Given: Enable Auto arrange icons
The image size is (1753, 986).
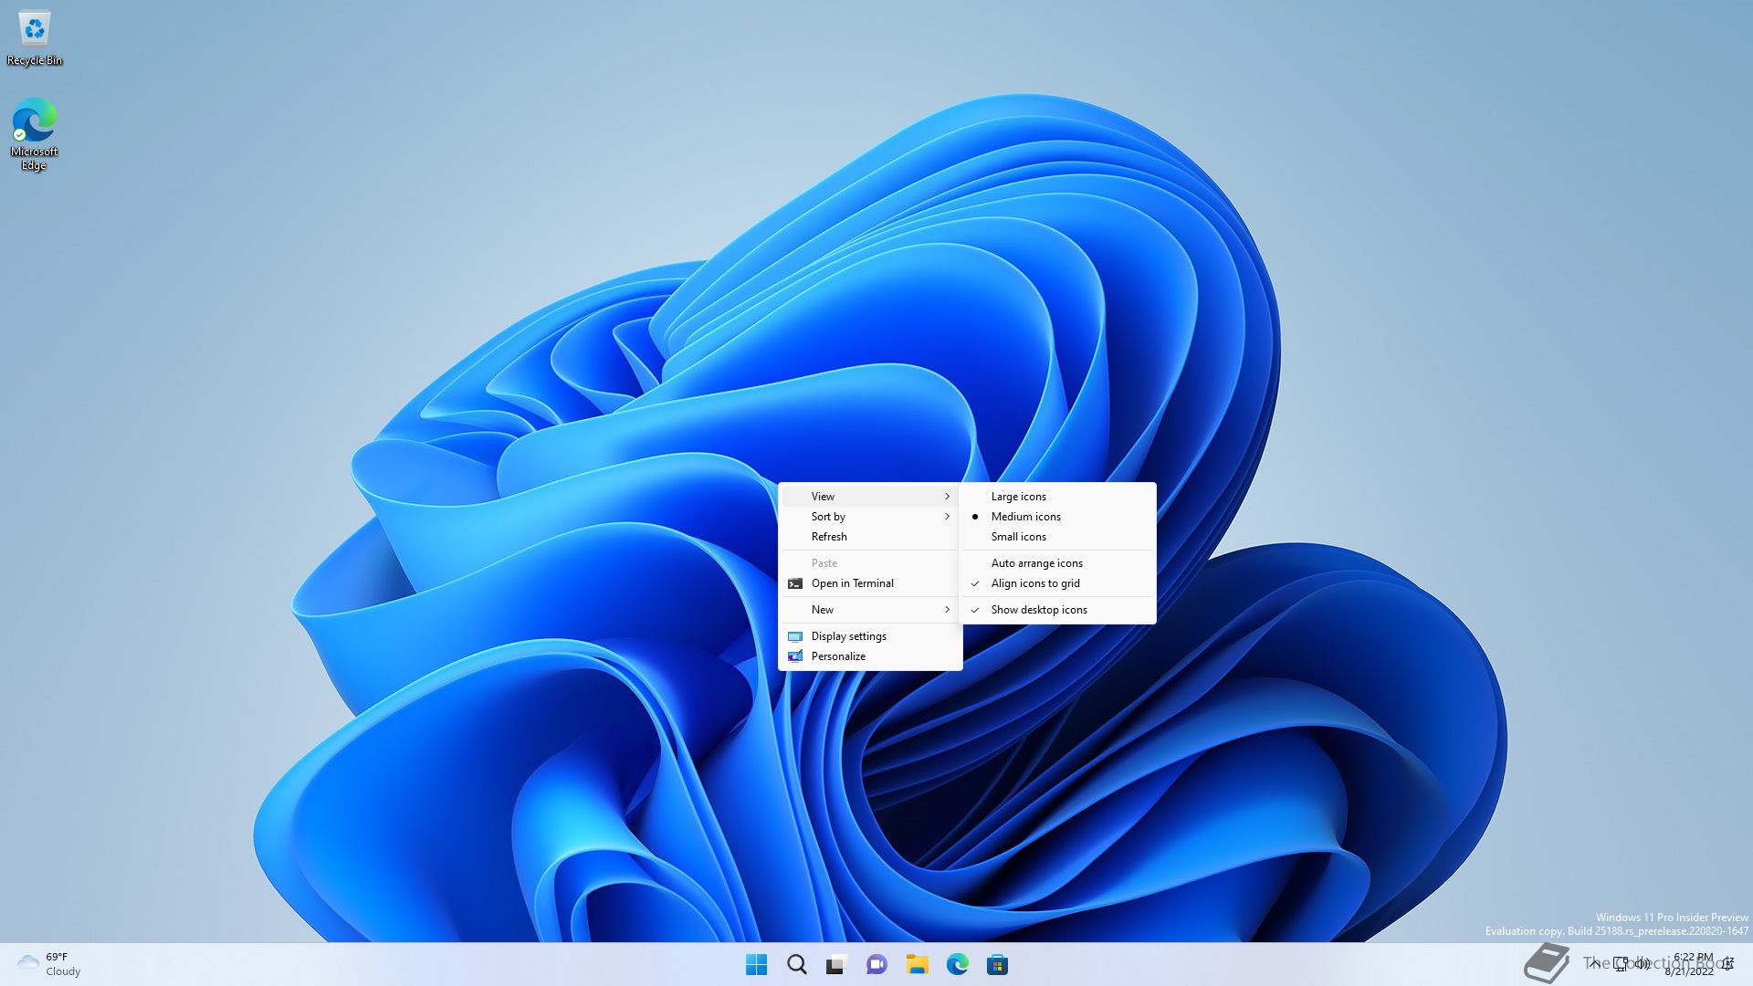Looking at the screenshot, I should [1057, 563].
